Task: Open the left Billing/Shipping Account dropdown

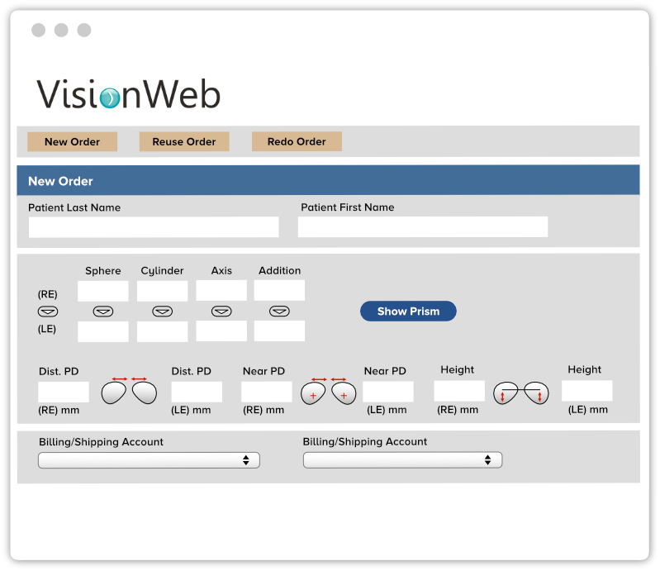Action: 149,460
